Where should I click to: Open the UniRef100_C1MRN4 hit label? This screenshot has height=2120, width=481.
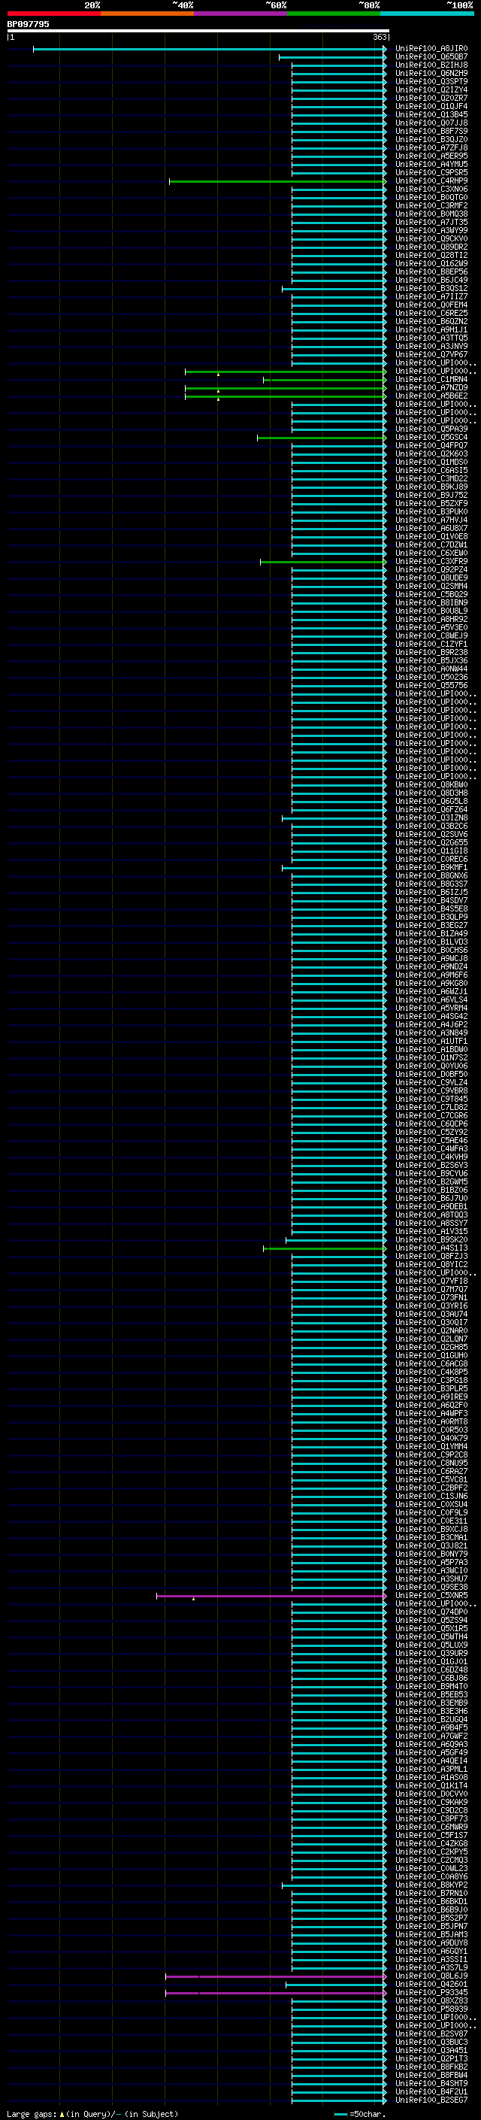(x=431, y=381)
